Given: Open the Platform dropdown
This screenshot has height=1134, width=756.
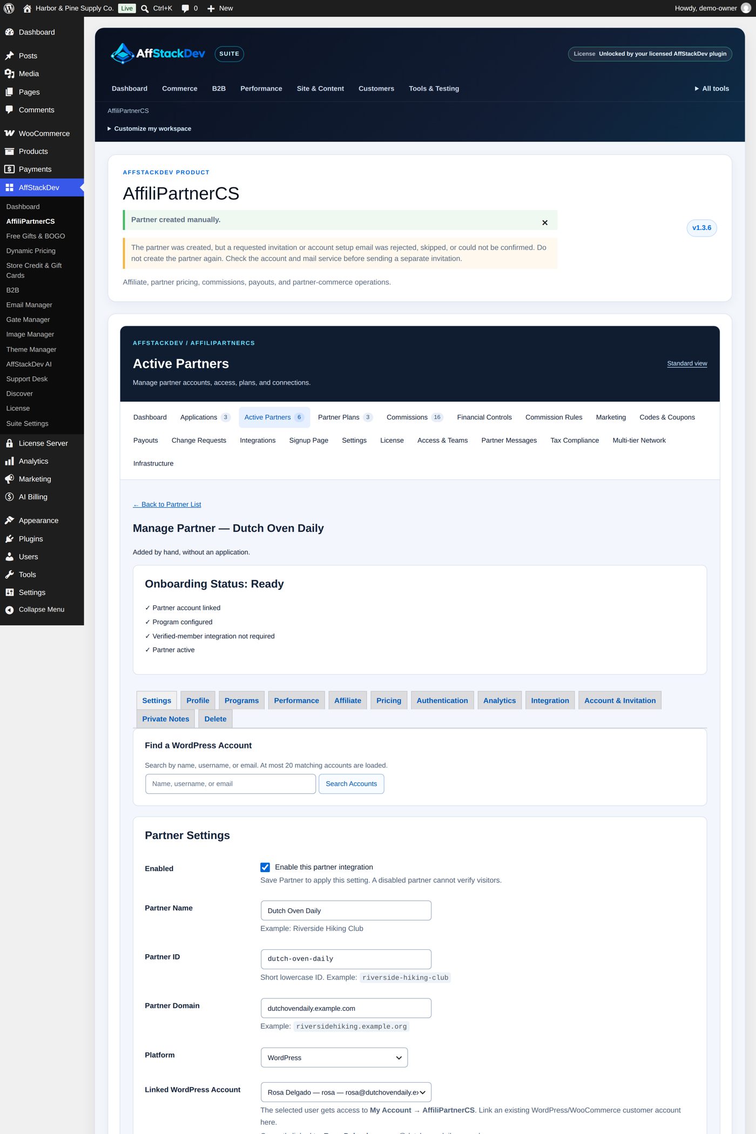Looking at the screenshot, I should [x=334, y=1058].
